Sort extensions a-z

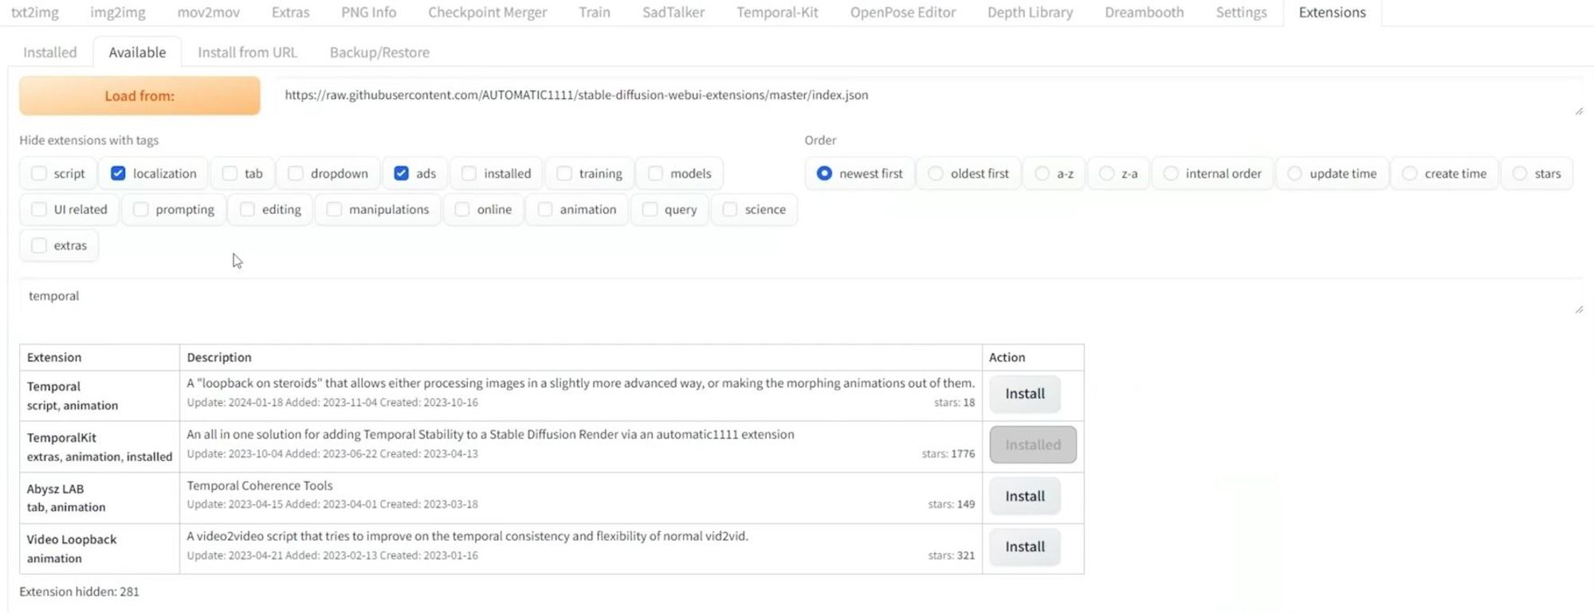coord(1042,174)
